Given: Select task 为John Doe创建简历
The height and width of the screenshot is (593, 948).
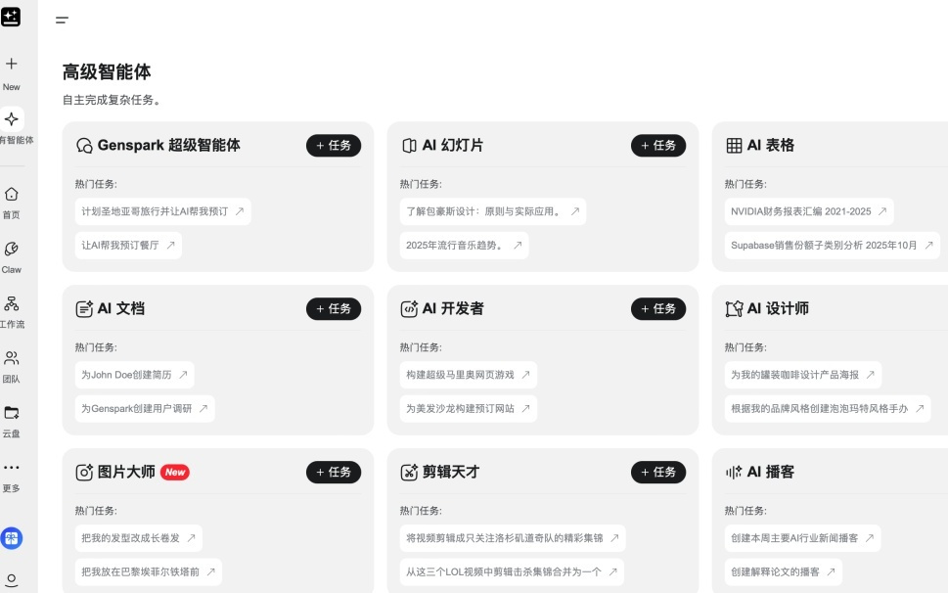Looking at the screenshot, I should tap(135, 375).
